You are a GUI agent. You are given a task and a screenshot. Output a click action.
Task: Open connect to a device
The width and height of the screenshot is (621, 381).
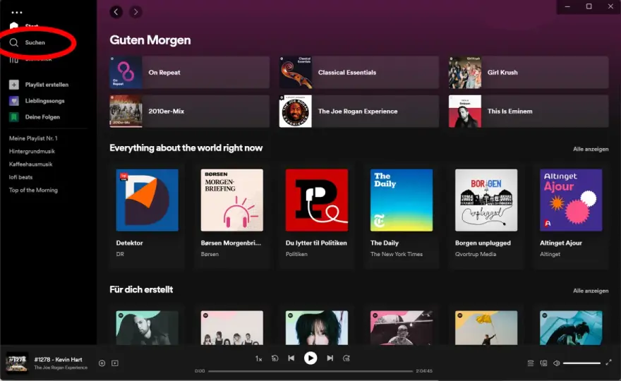pos(544,363)
